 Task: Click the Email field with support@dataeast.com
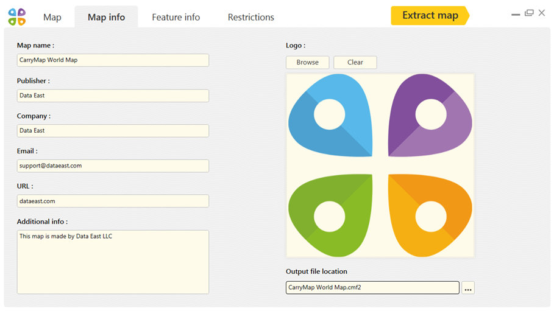pos(113,166)
